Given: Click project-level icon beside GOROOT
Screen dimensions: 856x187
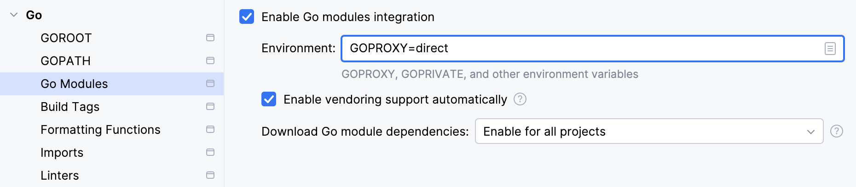Looking at the screenshot, I should (210, 38).
